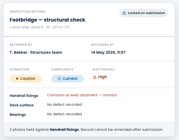179x140 pixels.
Task: Select the Caution condition label
Action: pyautogui.click(x=28, y=78)
